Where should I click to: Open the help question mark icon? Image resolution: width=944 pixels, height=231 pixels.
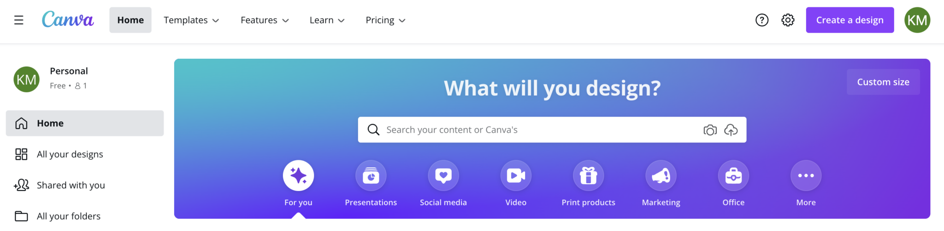click(x=762, y=20)
